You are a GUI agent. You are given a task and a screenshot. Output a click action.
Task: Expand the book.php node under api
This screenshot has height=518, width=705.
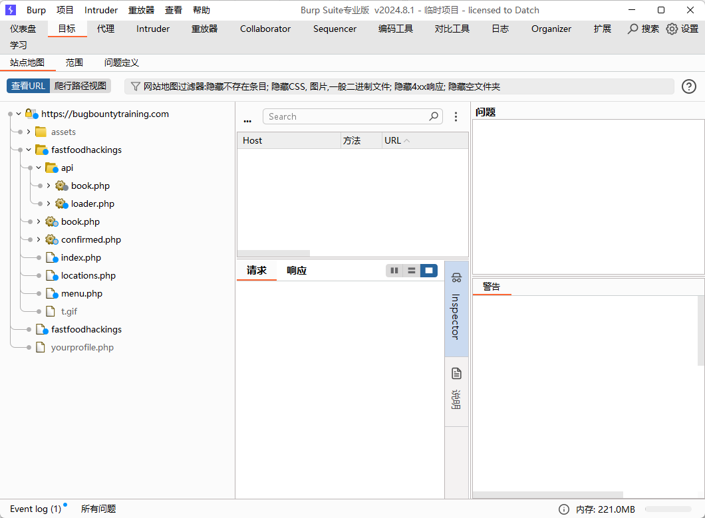click(48, 186)
